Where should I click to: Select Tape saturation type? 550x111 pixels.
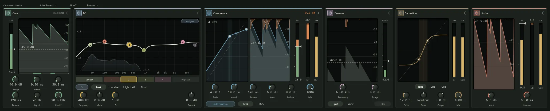point(421,87)
